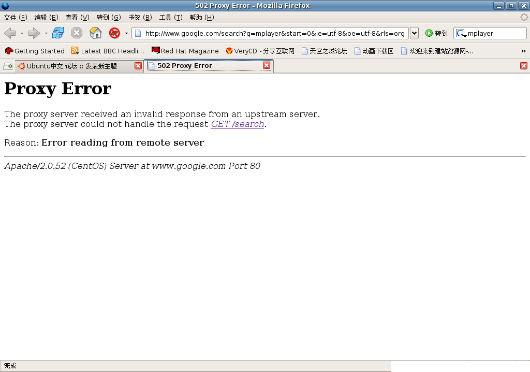Reload the page with the refresh icon

click(x=58, y=33)
